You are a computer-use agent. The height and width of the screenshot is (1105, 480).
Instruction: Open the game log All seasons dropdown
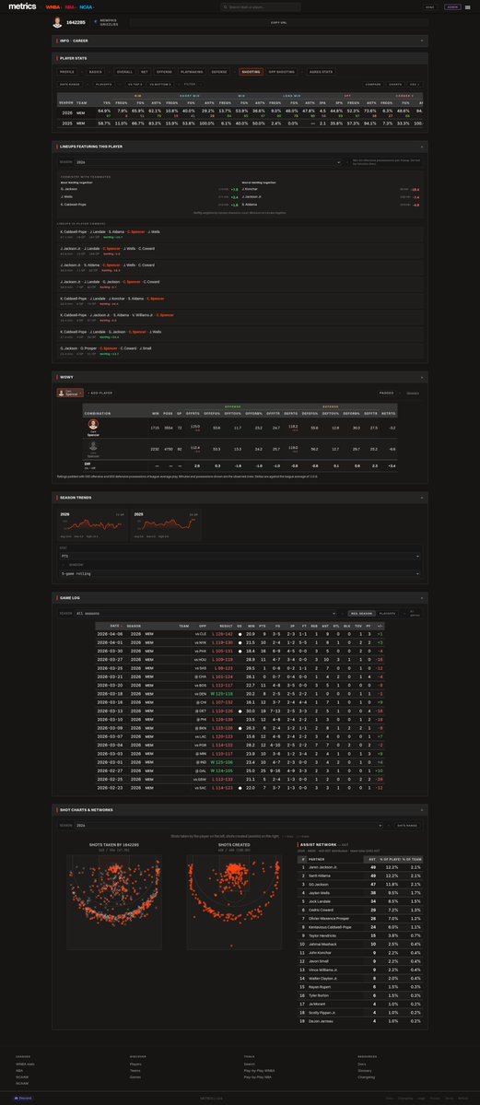205,614
